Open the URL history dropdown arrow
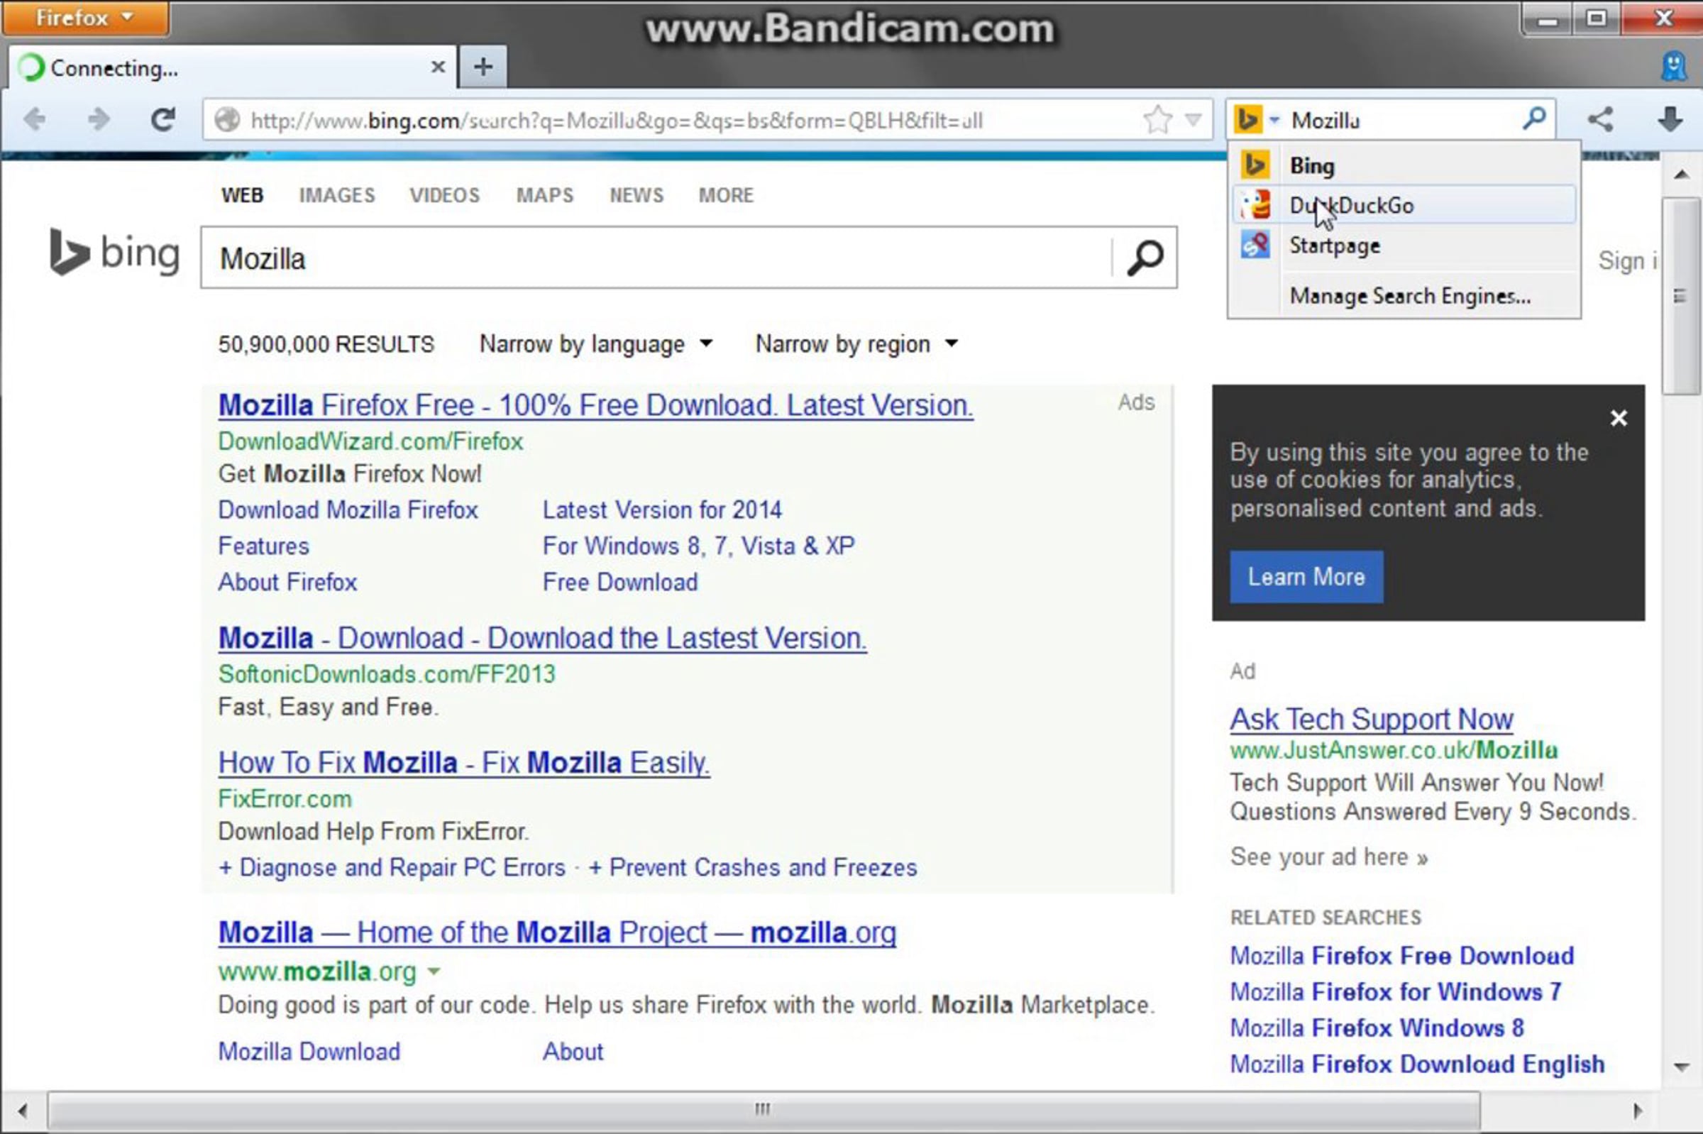The height and width of the screenshot is (1134, 1703). point(1194,119)
